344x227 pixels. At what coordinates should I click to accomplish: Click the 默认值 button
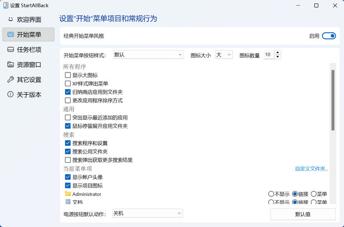coord(303,214)
